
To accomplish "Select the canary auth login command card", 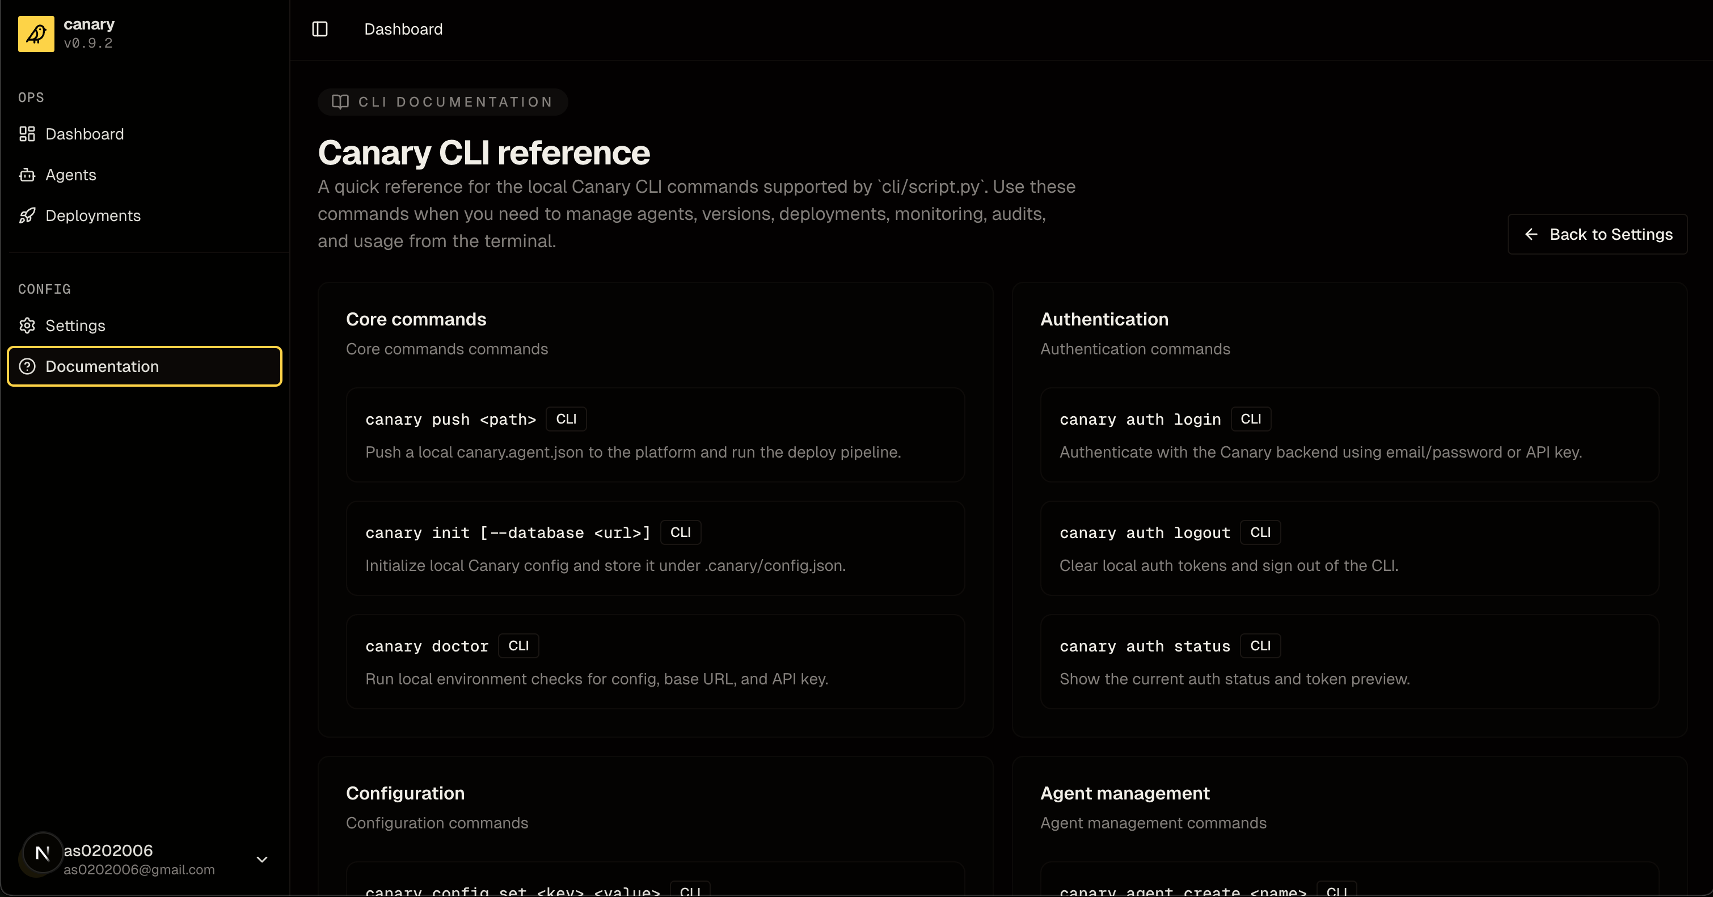I will (1349, 435).
